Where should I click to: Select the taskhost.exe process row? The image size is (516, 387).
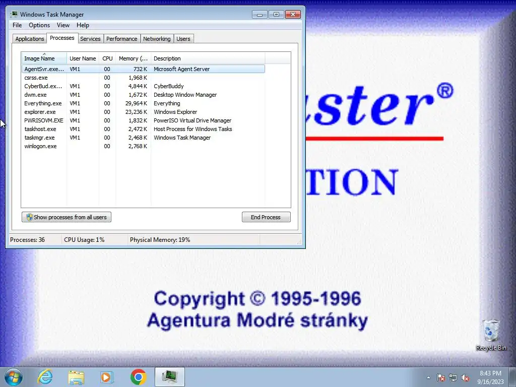[143, 129]
